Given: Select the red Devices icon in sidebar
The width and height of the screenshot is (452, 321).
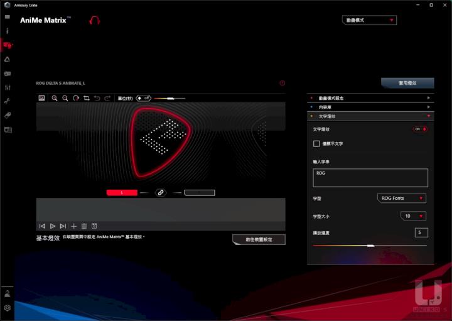Looking at the screenshot, I should tap(8, 45).
